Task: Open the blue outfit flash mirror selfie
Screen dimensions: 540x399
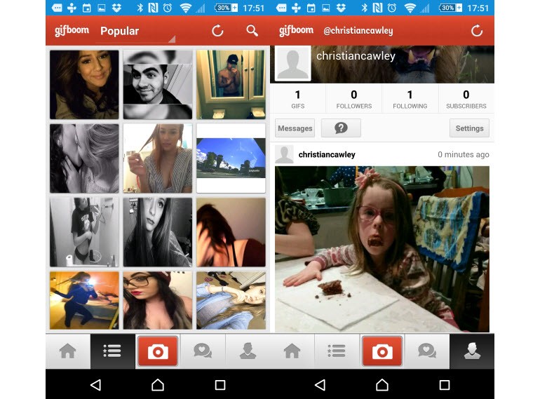Action: pos(84,300)
